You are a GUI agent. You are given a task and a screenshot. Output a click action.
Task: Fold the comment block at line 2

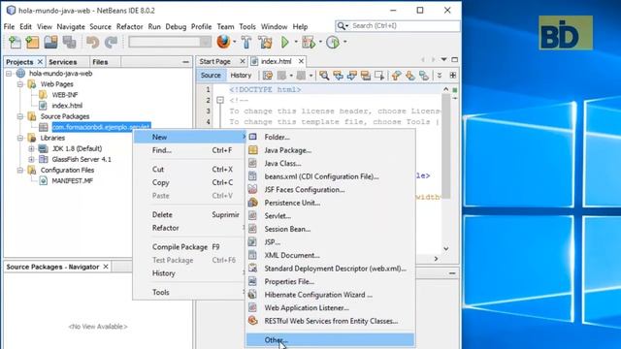[x=220, y=100]
